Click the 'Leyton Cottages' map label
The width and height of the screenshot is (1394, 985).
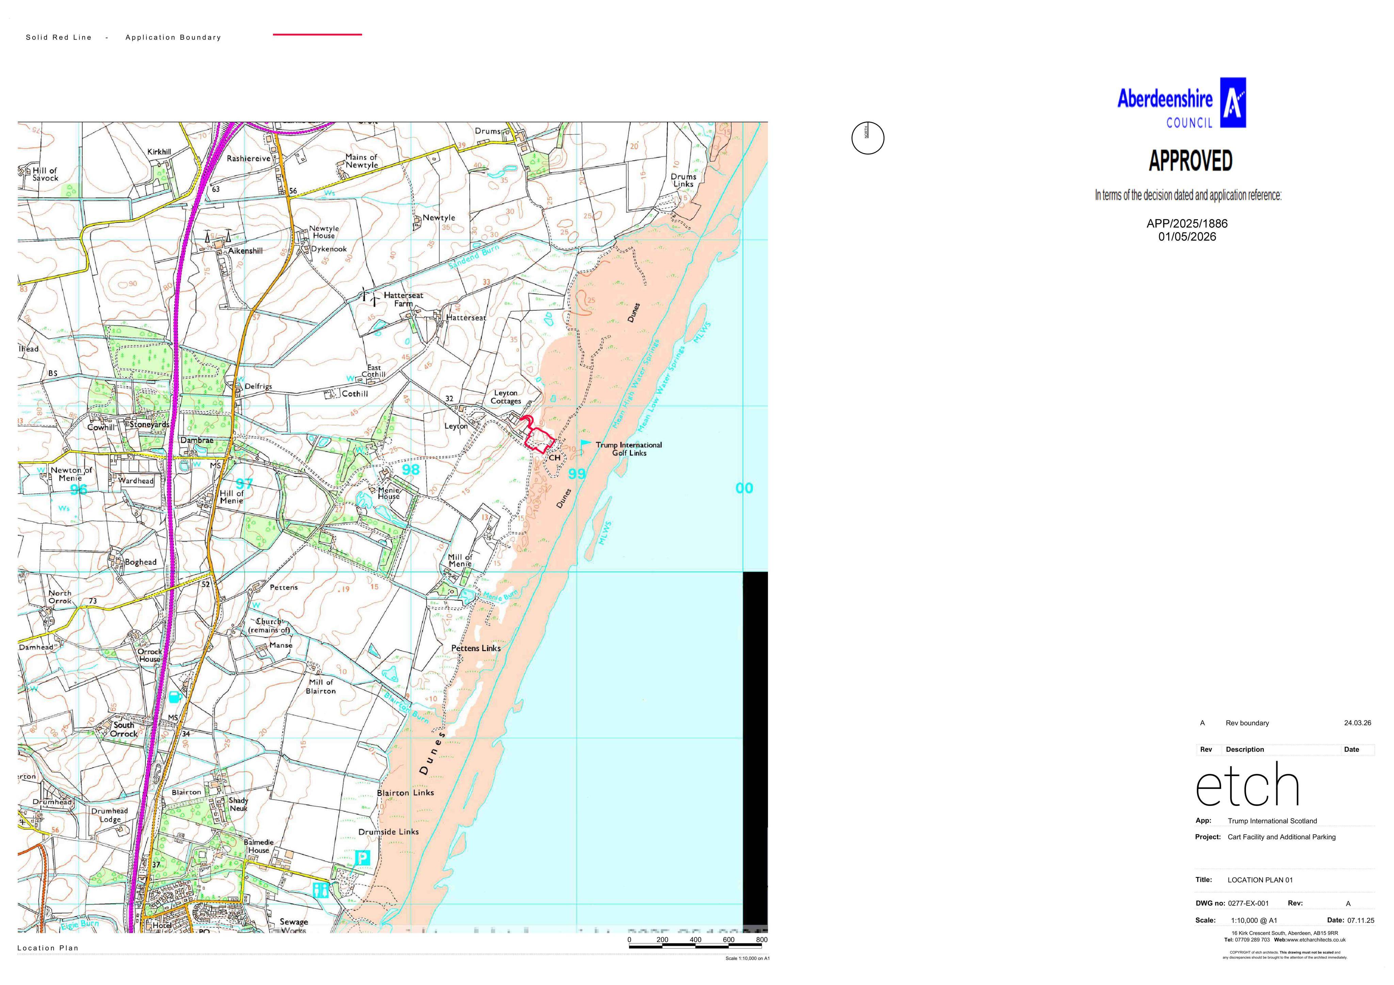point(506,397)
